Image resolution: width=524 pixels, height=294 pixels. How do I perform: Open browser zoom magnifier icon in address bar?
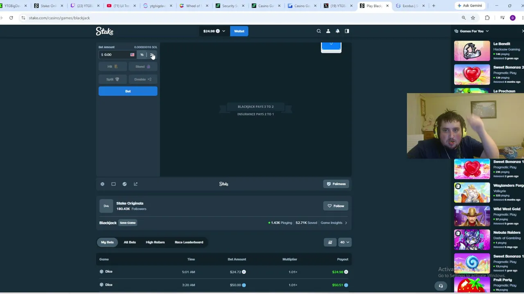(x=463, y=18)
